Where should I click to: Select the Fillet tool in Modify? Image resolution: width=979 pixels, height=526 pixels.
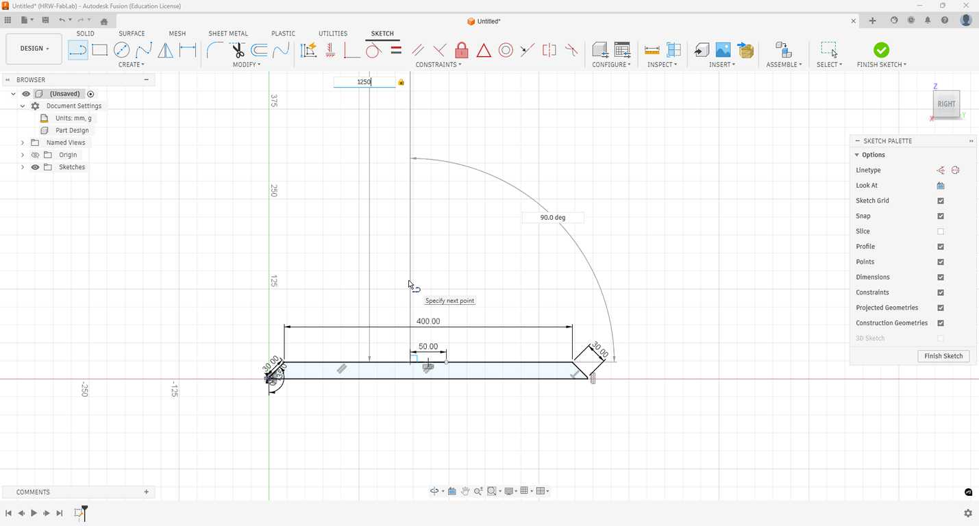click(214, 50)
